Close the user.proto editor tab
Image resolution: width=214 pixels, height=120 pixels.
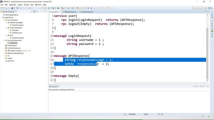click(60, 12)
